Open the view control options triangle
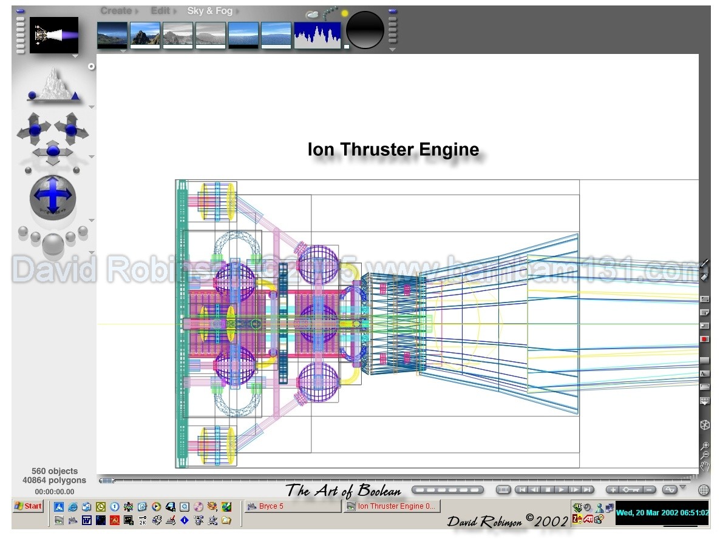 92,107
